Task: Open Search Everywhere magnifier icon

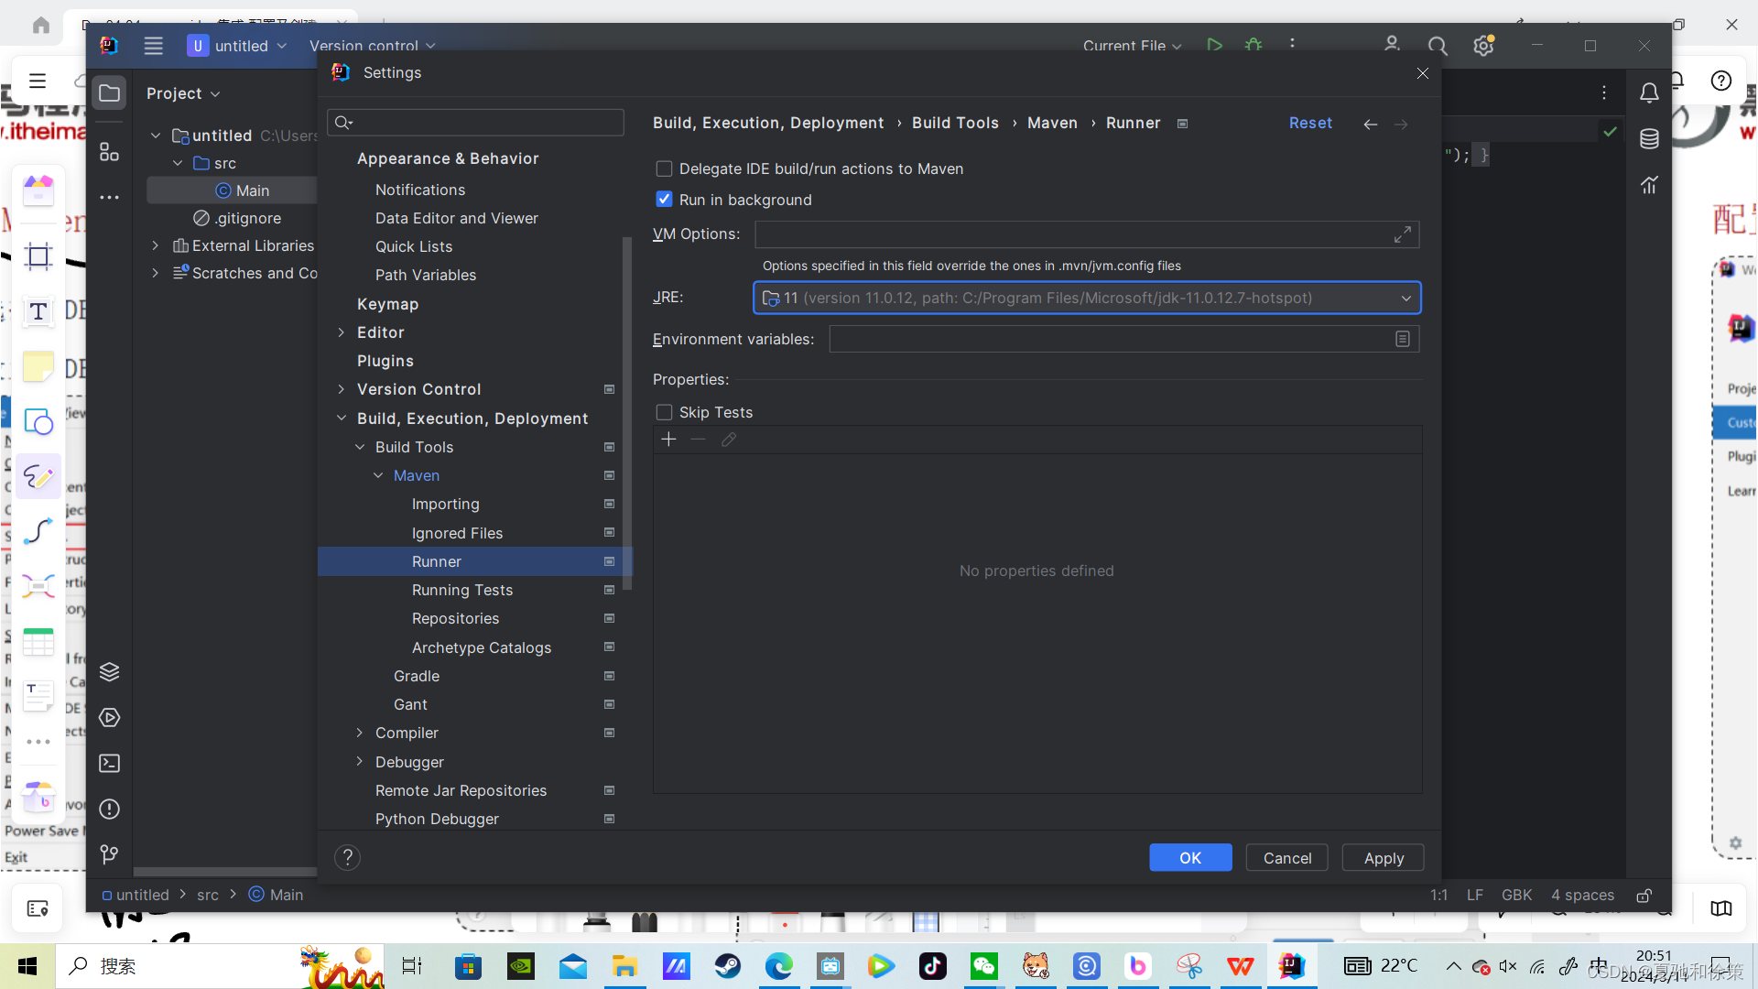Action: click(x=1438, y=46)
